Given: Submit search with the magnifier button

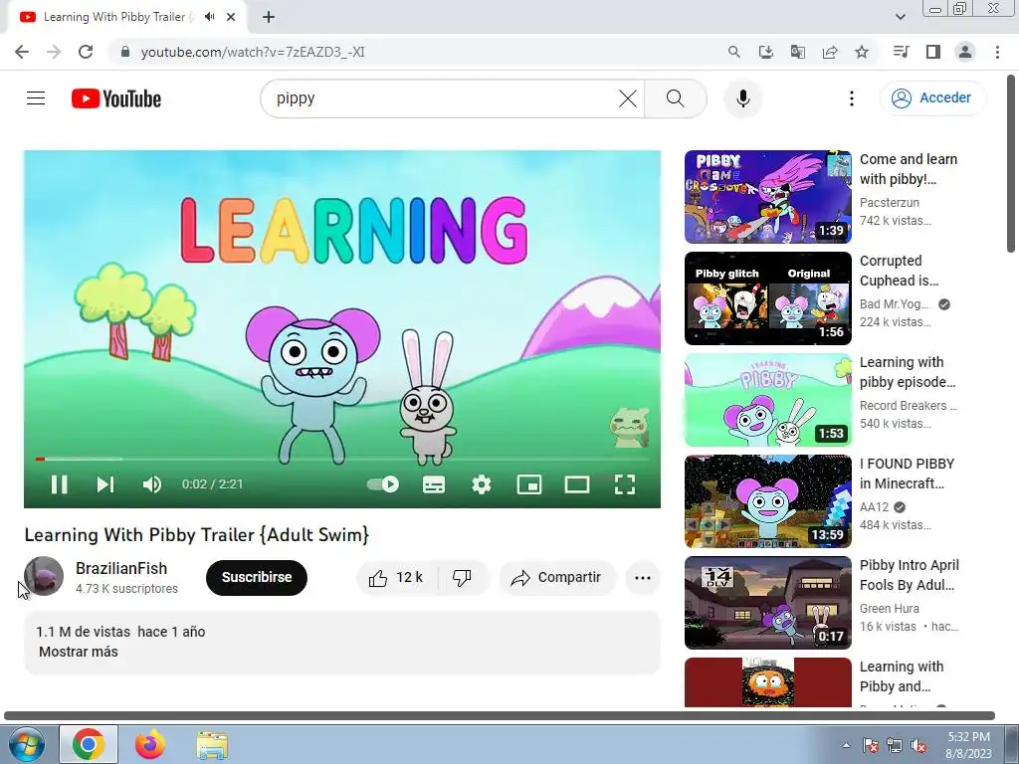Looking at the screenshot, I should coord(676,98).
